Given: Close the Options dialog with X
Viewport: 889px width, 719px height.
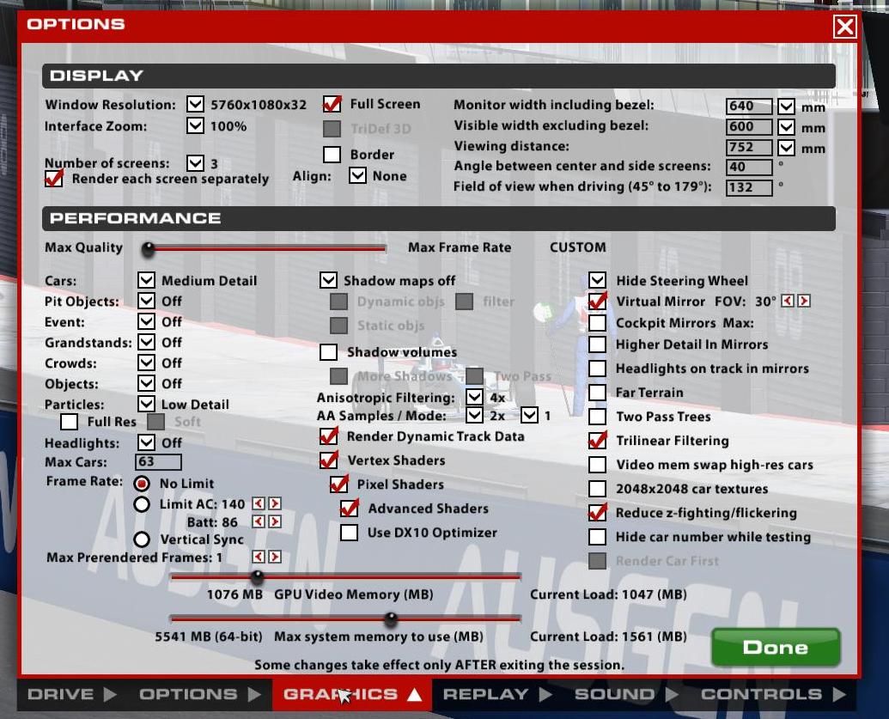Looking at the screenshot, I should [845, 27].
